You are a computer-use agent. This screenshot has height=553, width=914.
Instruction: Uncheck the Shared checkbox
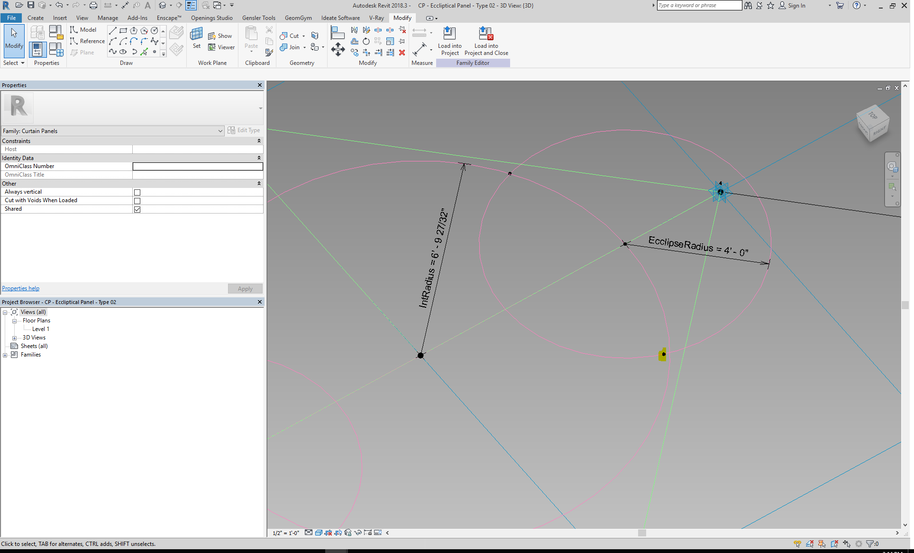(x=137, y=209)
